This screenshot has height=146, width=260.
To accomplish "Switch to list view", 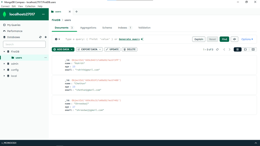I will [x=237, y=50].
